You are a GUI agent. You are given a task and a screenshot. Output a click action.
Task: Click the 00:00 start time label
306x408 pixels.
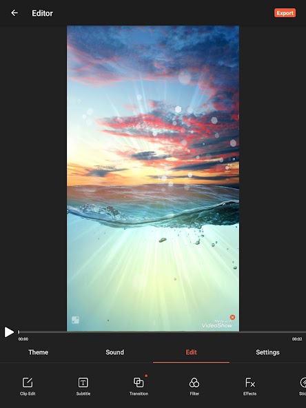click(x=23, y=339)
